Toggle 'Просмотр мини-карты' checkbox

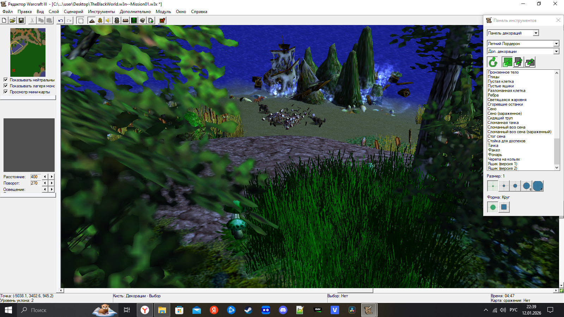[6, 92]
